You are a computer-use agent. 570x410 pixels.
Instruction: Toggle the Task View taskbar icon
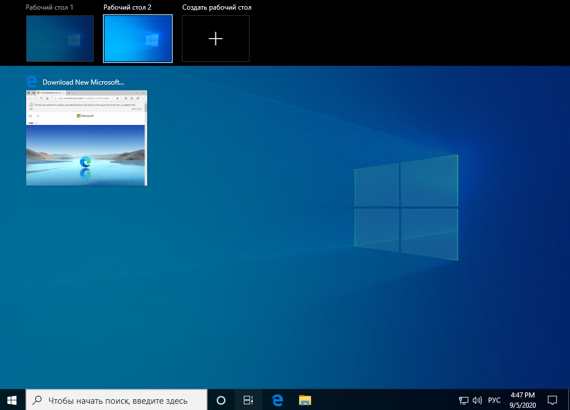[x=248, y=400]
